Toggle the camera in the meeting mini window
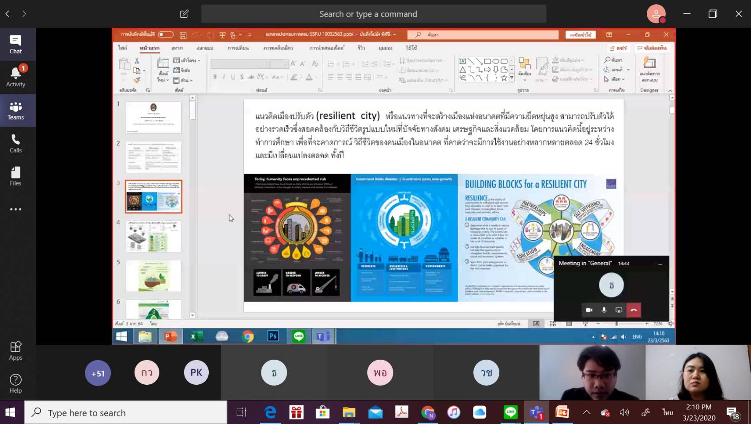The image size is (751, 424). click(x=589, y=310)
